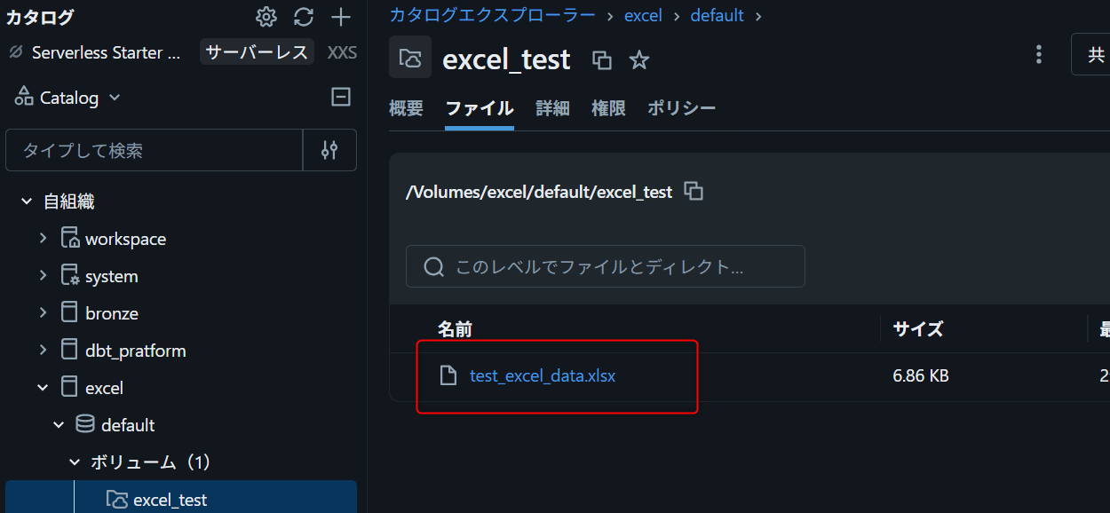The height and width of the screenshot is (513, 1110).
Task: Add new catalog item with plus icon
Action: click(341, 17)
